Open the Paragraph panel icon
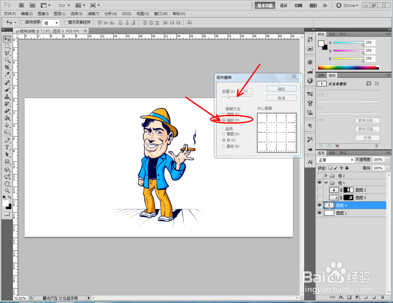 click(310, 126)
